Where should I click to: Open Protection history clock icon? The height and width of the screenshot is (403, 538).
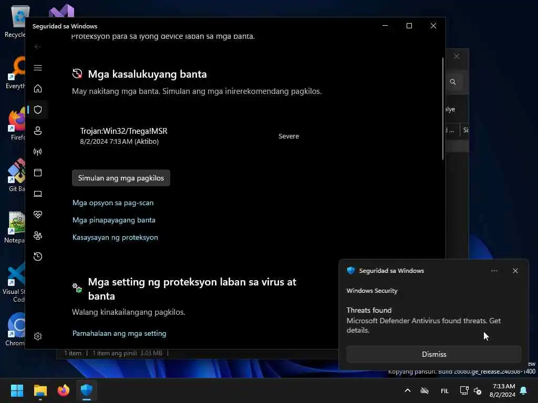tap(38, 256)
